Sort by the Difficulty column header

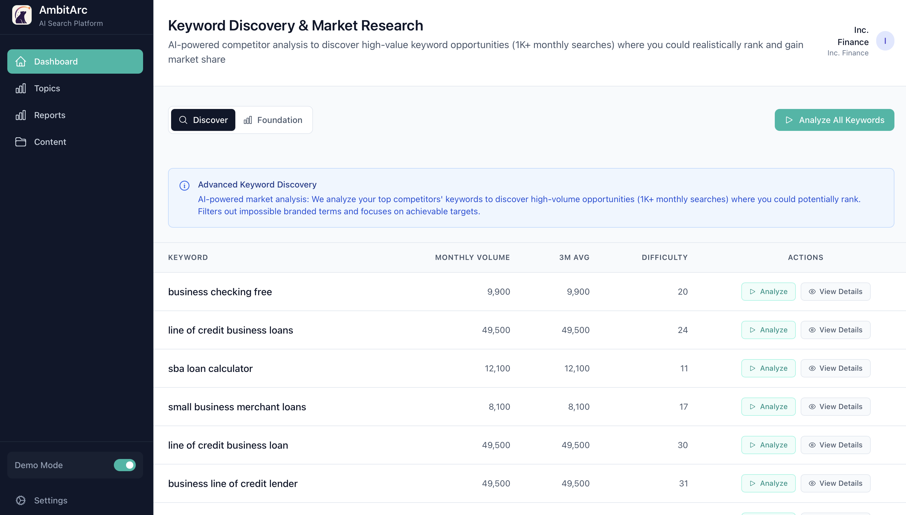pos(664,257)
